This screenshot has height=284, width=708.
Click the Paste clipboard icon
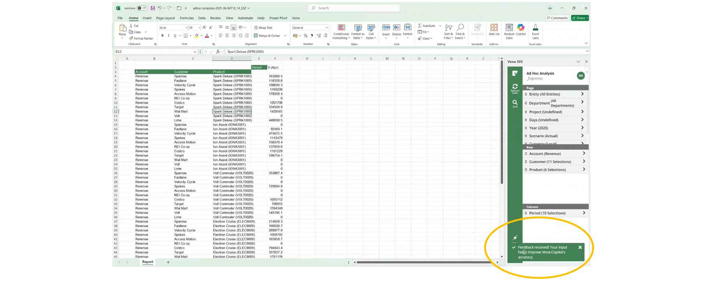pyautogui.click(x=122, y=28)
